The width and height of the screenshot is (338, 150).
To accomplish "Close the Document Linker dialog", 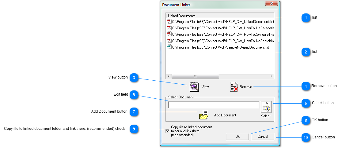I will 271,3.
